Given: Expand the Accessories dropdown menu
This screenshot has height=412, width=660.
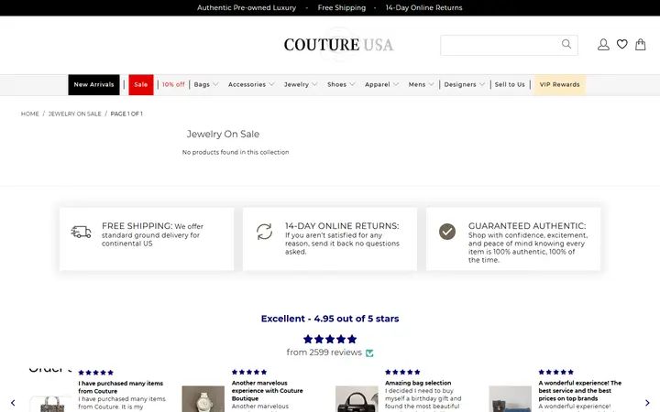Looking at the screenshot, I should coord(251,84).
